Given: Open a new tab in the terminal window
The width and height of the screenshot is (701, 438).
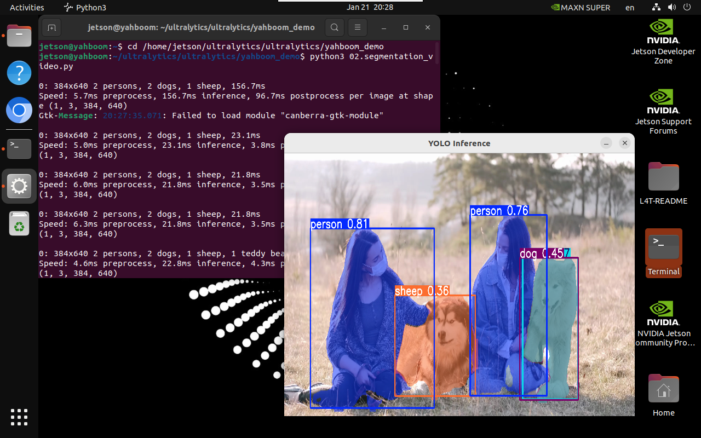Looking at the screenshot, I should (51, 27).
